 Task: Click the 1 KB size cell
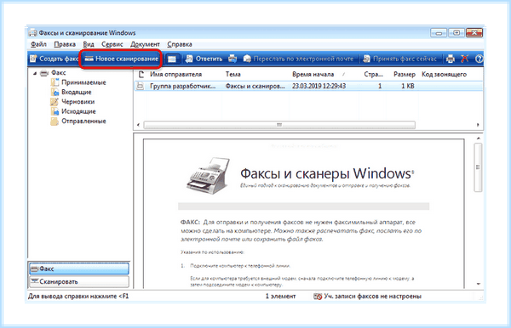coord(408,86)
